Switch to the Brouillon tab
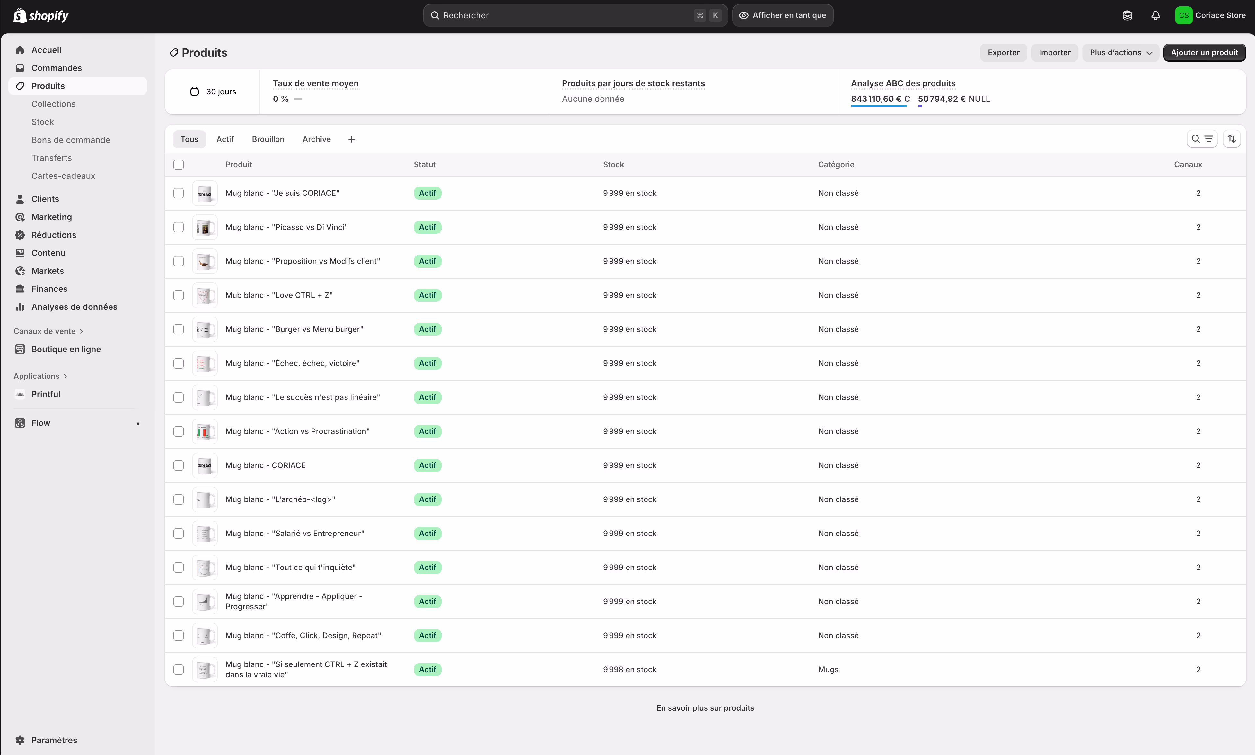 pos(268,139)
